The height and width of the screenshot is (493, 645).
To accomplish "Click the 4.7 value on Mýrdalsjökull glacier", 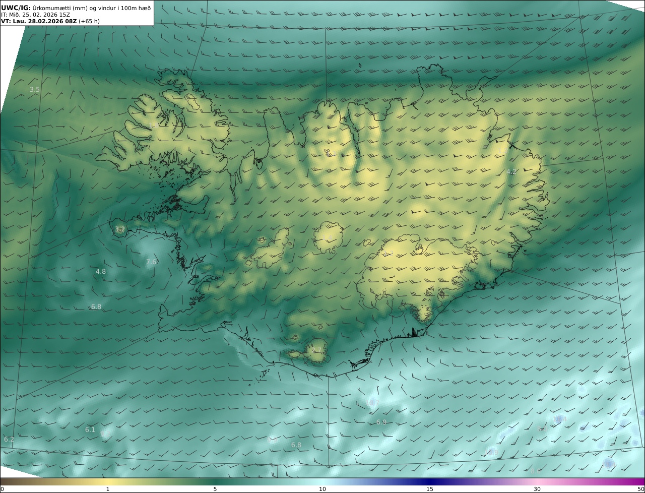I will coord(316,350).
